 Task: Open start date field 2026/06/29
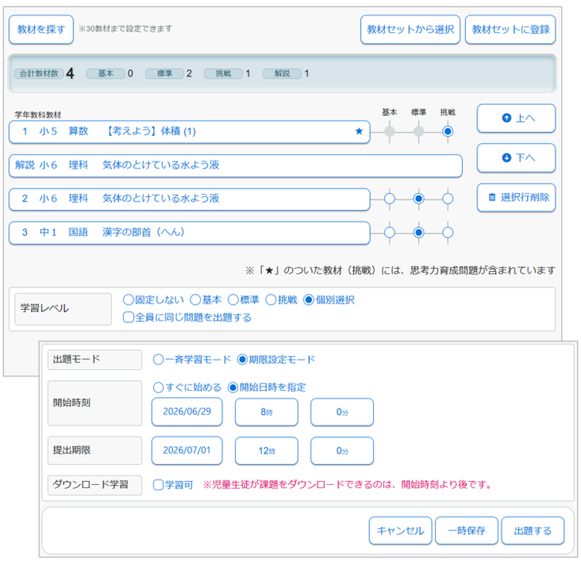pyautogui.click(x=187, y=412)
